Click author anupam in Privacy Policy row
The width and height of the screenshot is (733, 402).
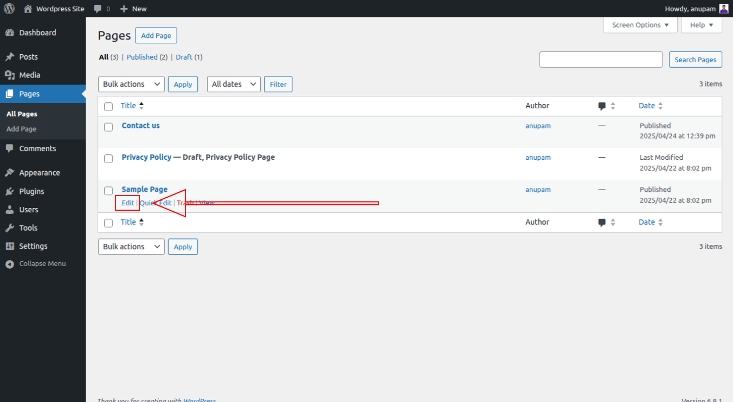[x=538, y=158]
